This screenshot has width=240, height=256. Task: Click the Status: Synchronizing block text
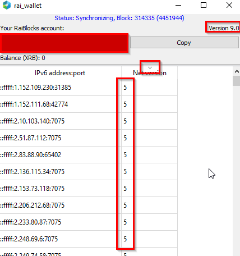[x=119, y=18]
